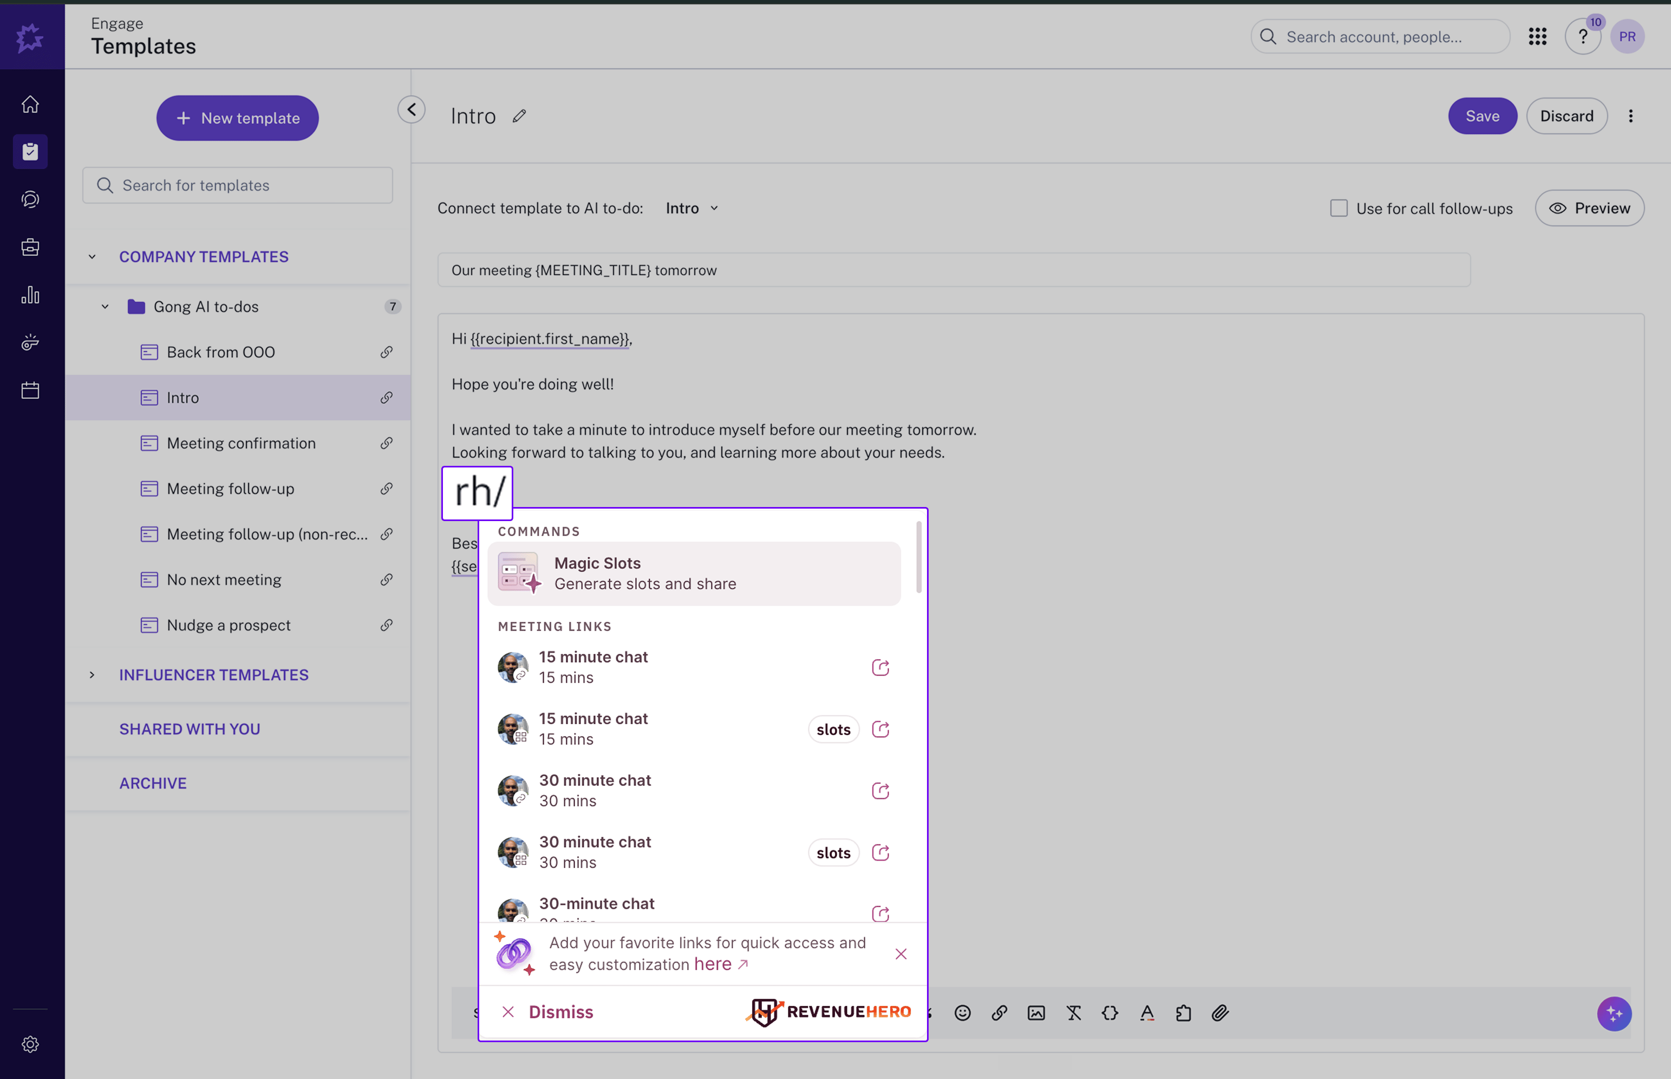Click the {{recipient.first_name}} variable
The image size is (1671, 1079).
(550, 339)
